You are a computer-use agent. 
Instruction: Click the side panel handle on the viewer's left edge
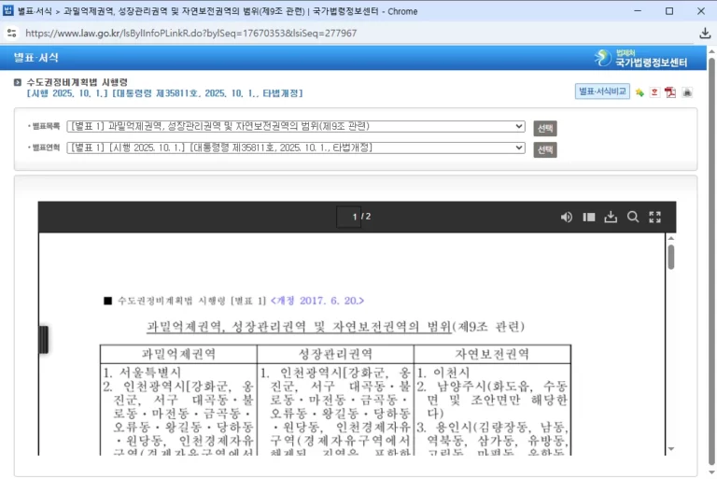coord(44,340)
